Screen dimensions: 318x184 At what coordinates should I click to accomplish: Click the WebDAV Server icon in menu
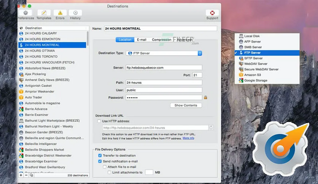241,64
